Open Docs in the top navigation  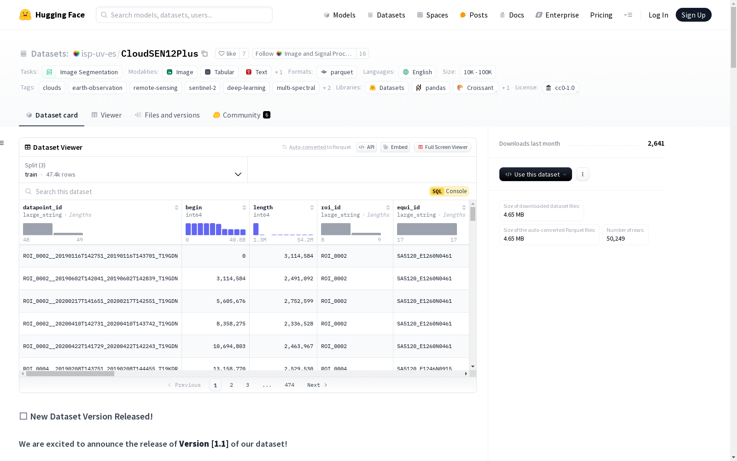click(x=512, y=15)
